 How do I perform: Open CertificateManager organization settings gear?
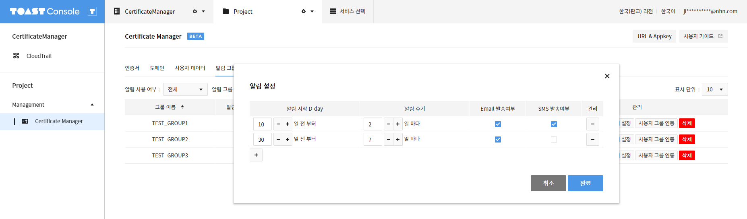(195, 11)
